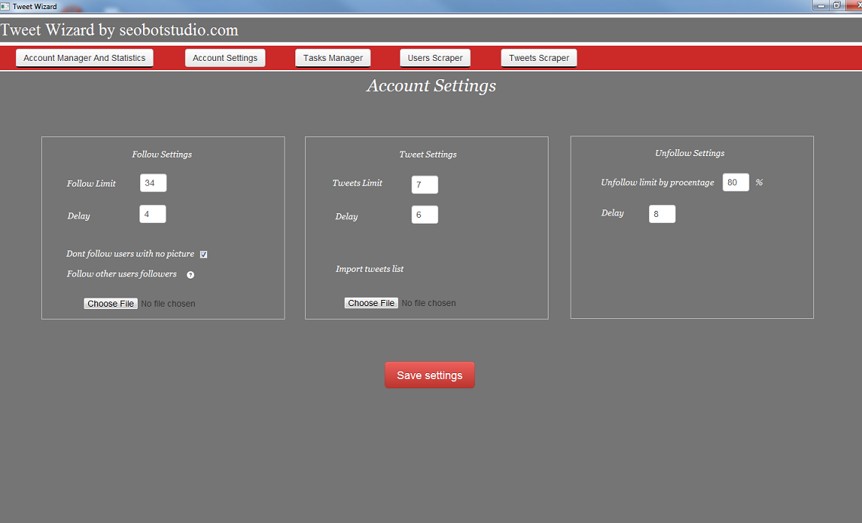Click No file chosen text in Tweet Settings
Viewport: 862px width, 523px height.
point(428,303)
